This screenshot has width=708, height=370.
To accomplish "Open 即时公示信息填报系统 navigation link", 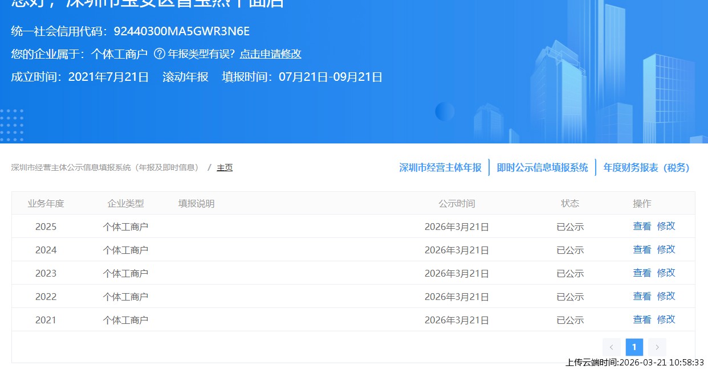I will [542, 167].
